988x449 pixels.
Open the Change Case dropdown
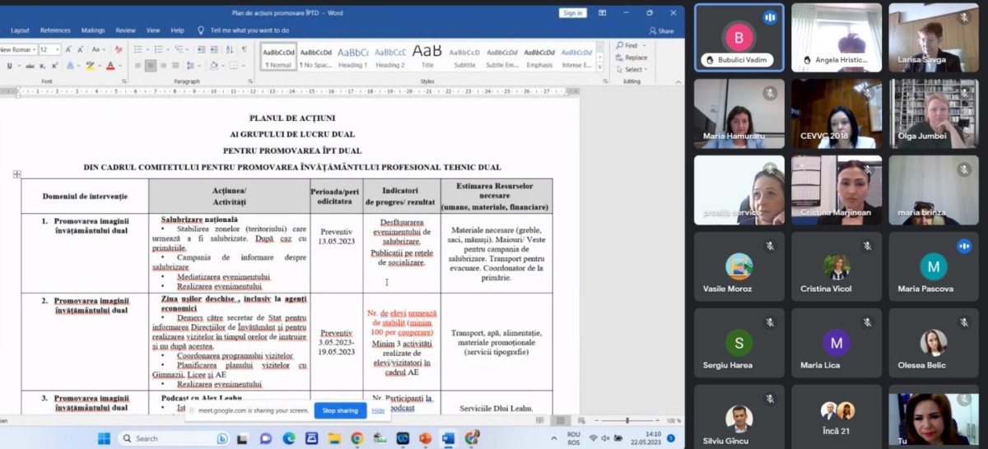(x=99, y=49)
